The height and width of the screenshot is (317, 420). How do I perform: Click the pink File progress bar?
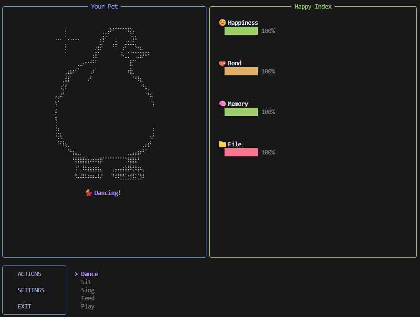[x=241, y=153]
